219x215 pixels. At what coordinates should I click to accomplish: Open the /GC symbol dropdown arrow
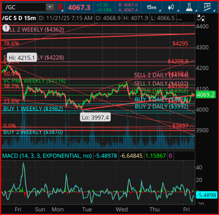[x=50, y=7]
